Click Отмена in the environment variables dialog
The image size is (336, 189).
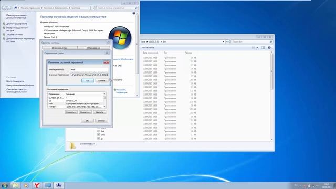pos(101,121)
